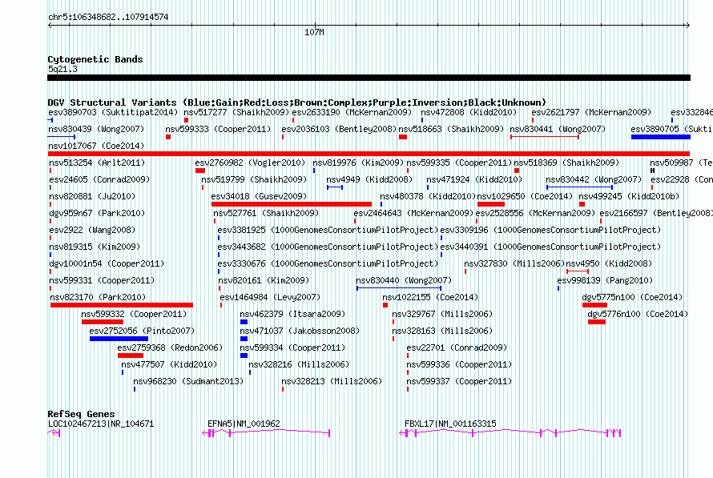Image resolution: width=713 pixels, height=478 pixels.
Task: Click the nsv823170 (Park2010) red loss bar
Action: pyautogui.click(x=122, y=305)
